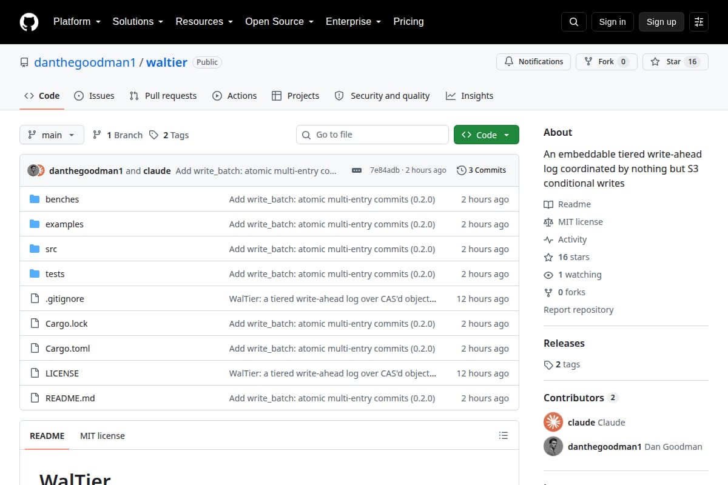Click the tag icon under Releases
This screenshot has height=485, width=728.
click(x=548, y=365)
